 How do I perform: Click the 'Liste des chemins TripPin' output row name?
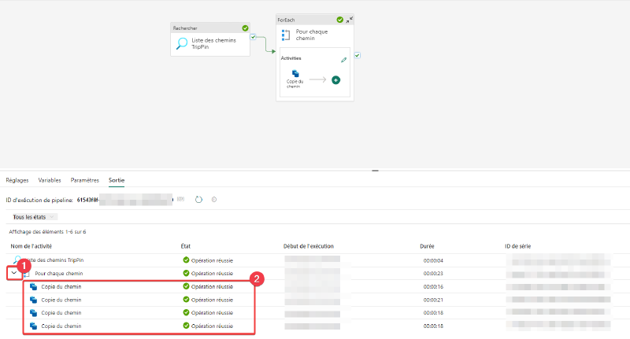[x=53, y=260]
